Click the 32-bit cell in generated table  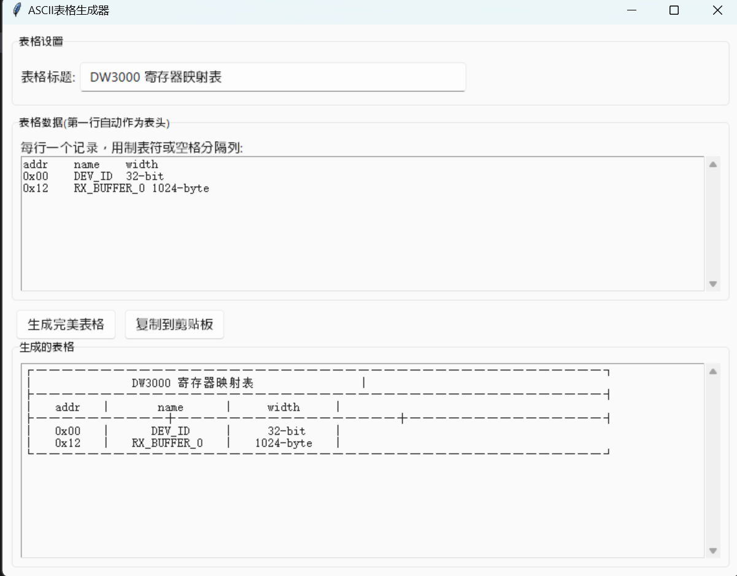286,431
